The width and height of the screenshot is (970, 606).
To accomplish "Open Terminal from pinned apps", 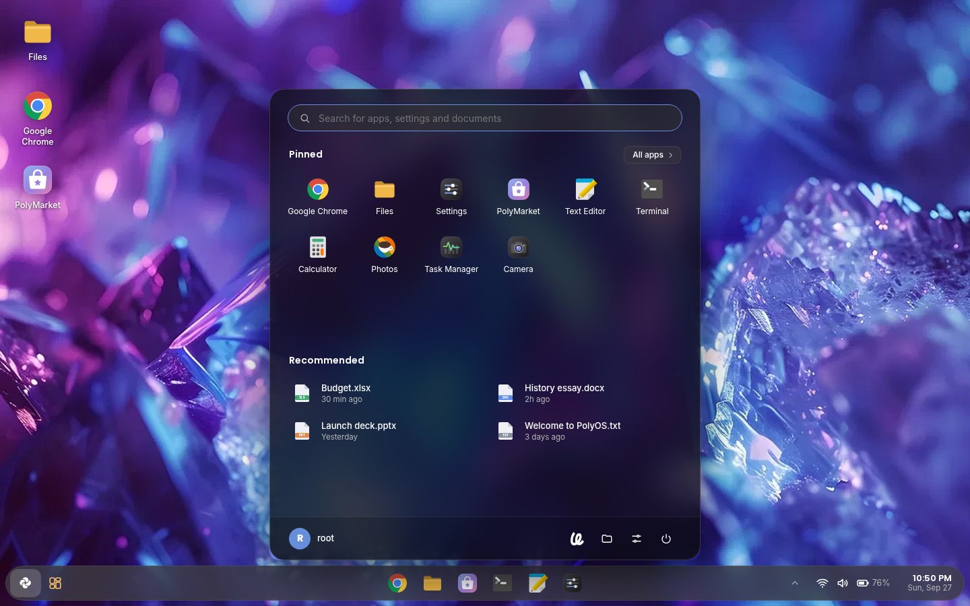I will pos(652,197).
